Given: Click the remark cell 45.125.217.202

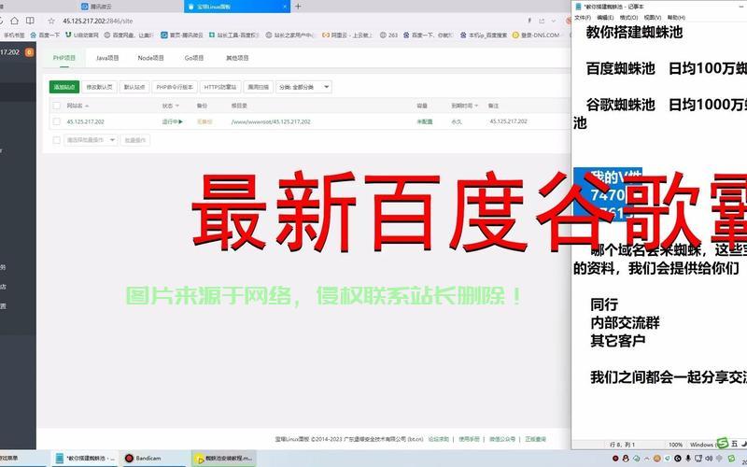Looking at the screenshot, I should pyautogui.click(x=508, y=121).
